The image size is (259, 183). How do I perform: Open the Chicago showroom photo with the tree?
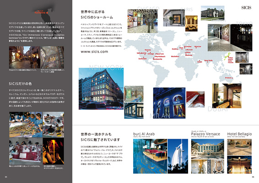click(142, 21)
